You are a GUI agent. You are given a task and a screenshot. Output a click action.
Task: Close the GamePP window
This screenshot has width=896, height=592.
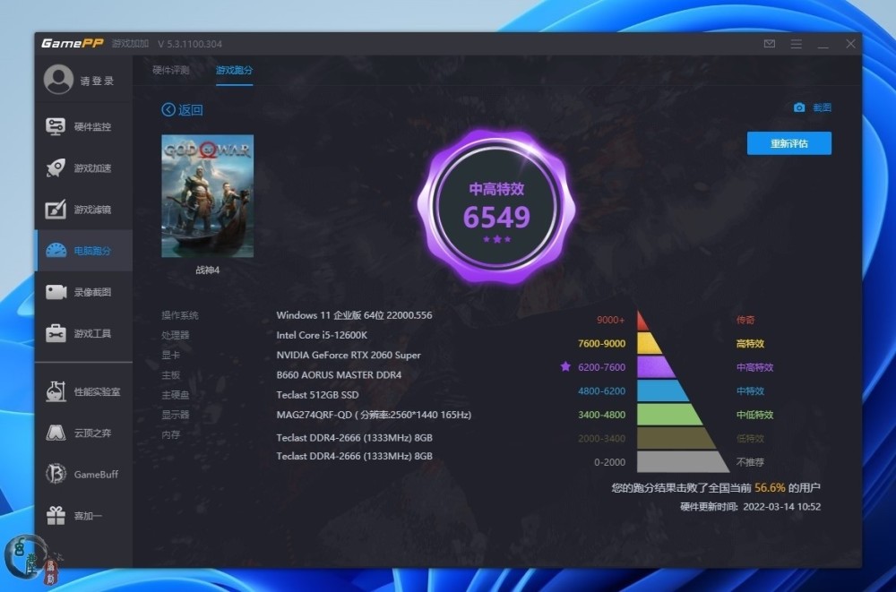[x=850, y=44]
